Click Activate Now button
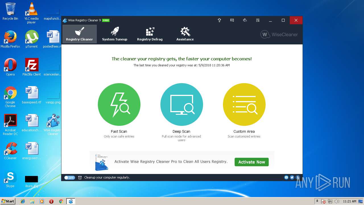This screenshot has width=364, height=205. [x=252, y=162]
